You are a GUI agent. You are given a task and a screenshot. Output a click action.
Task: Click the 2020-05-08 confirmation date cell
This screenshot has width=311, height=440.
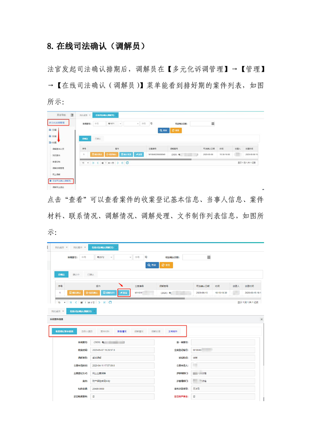[208, 155]
